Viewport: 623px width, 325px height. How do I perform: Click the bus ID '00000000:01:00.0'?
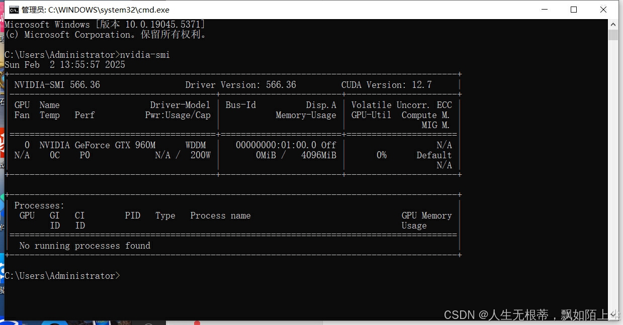(x=276, y=145)
